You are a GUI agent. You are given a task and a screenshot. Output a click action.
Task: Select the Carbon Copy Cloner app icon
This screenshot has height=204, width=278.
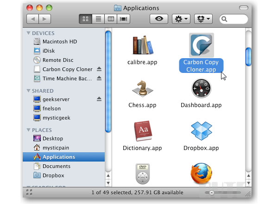(x=201, y=45)
